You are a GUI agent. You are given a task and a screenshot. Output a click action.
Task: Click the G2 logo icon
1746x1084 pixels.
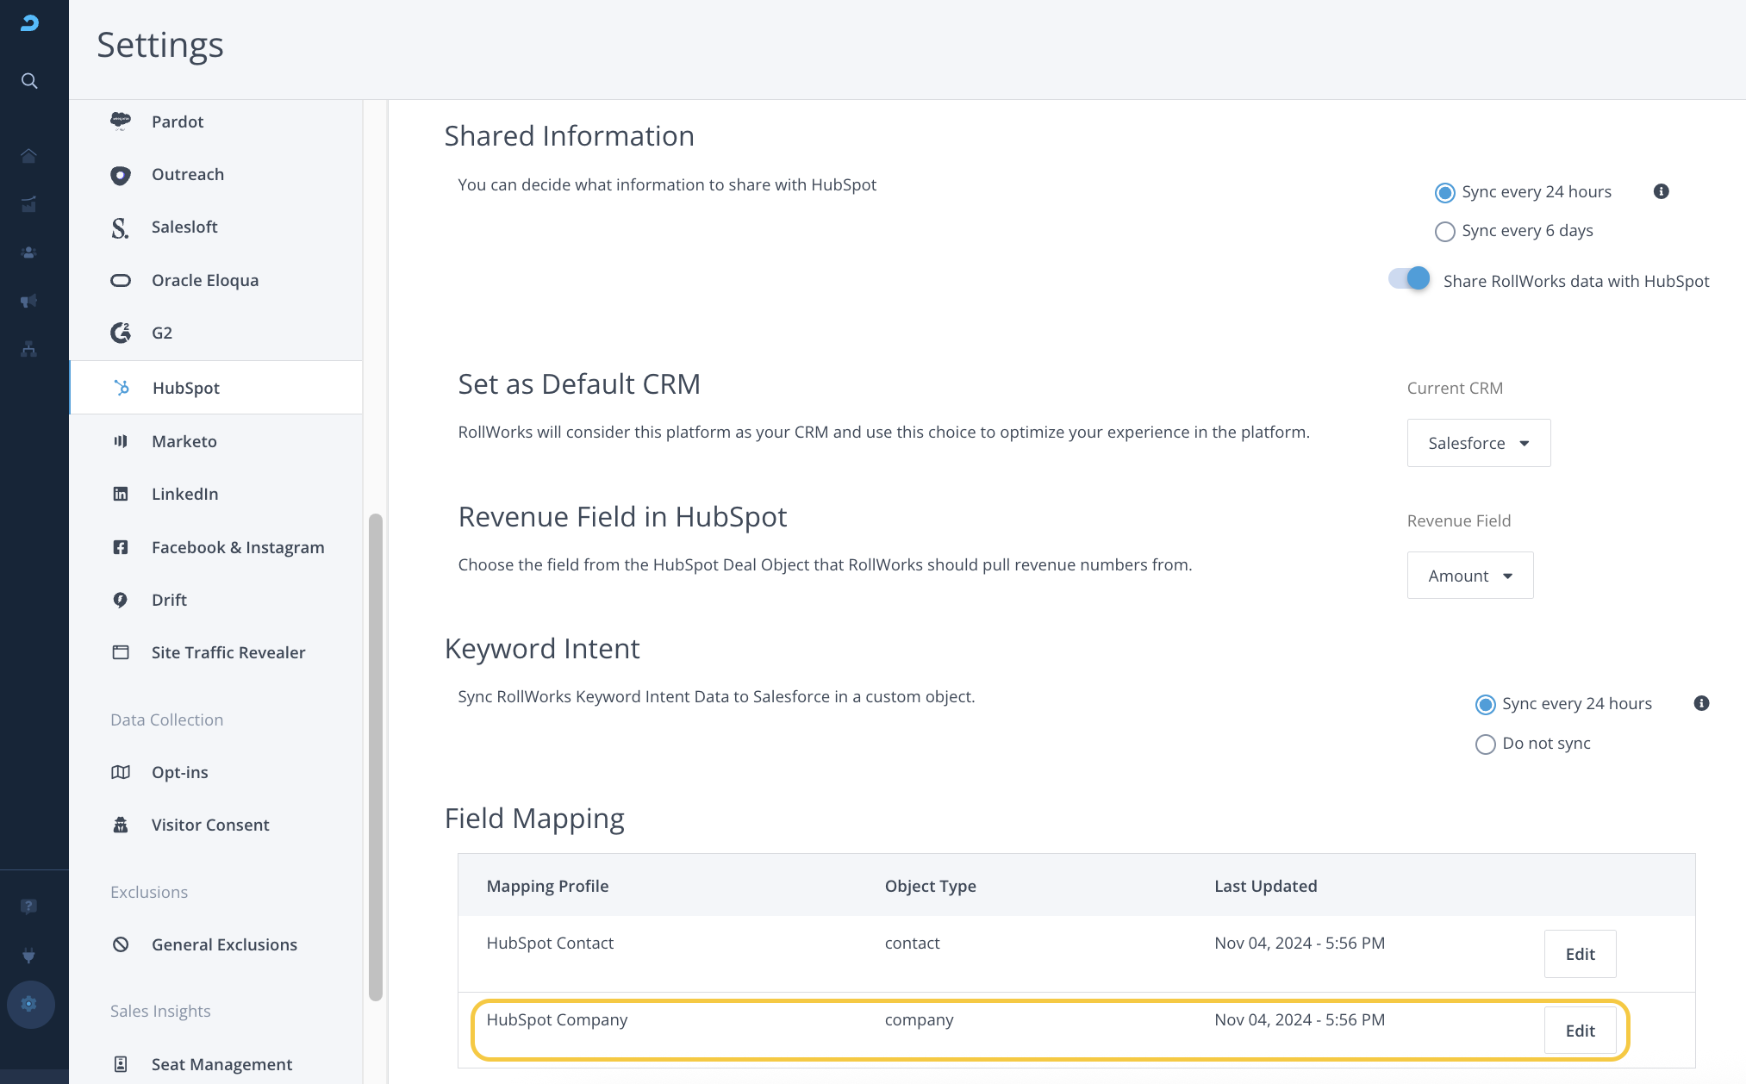click(121, 333)
